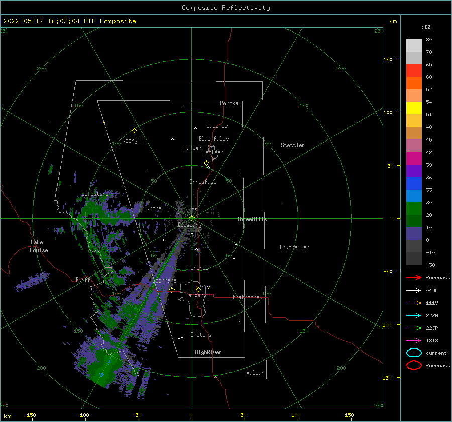Click the Strathmore town label
The width and height of the screenshot is (452, 422).
(244, 297)
